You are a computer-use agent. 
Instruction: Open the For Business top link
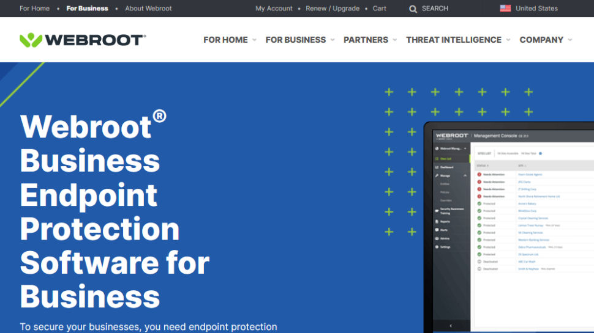pos(87,9)
